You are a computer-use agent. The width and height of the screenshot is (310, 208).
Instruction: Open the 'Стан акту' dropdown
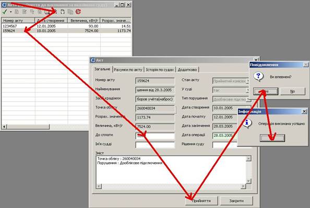[x=247, y=81]
